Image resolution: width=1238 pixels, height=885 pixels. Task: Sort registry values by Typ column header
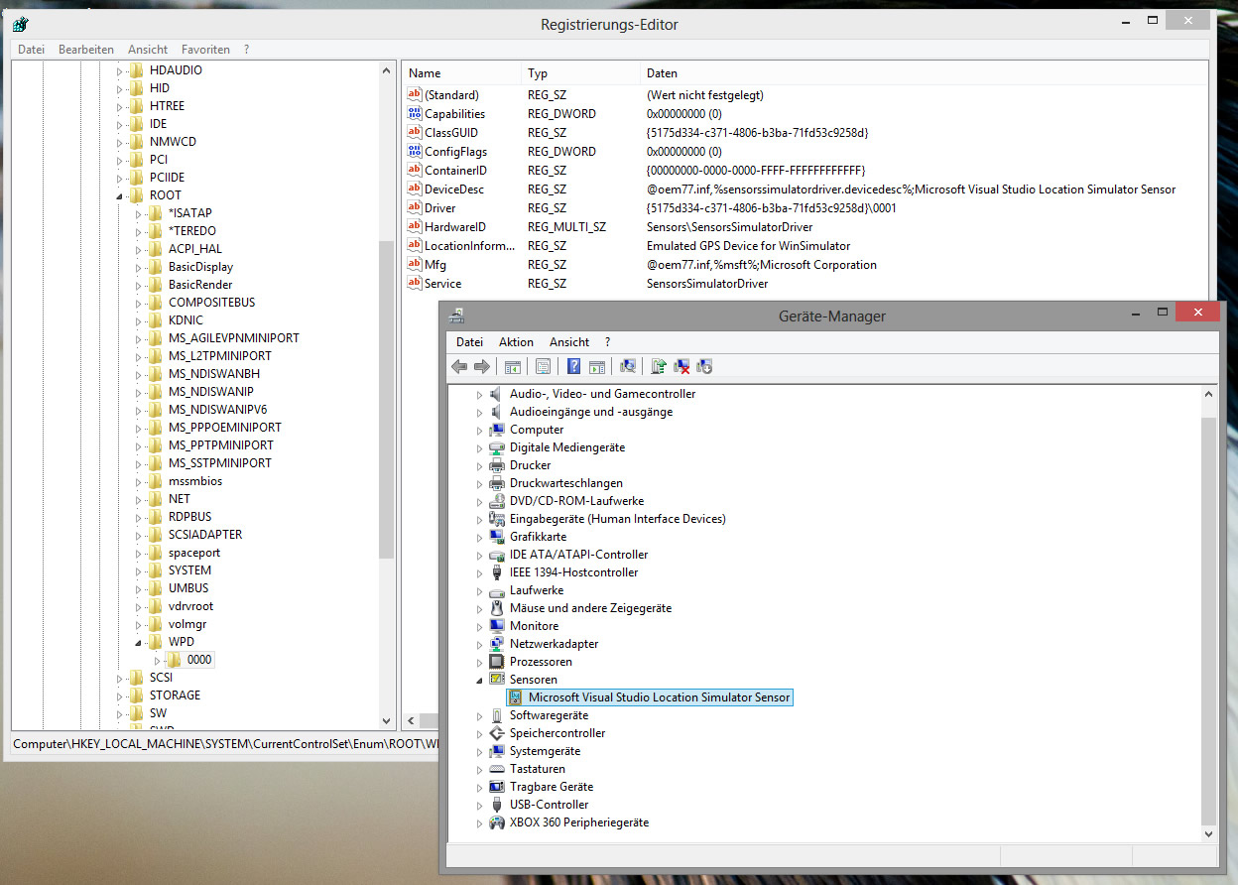(x=580, y=73)
